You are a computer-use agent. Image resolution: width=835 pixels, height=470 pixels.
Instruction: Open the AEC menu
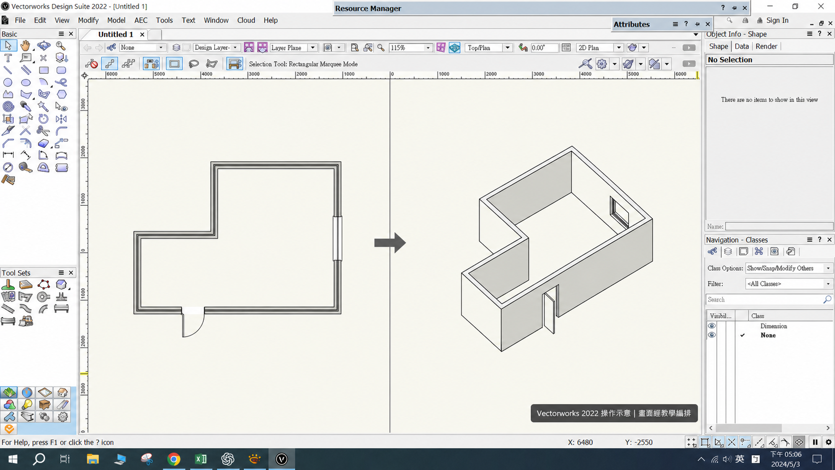141,20
